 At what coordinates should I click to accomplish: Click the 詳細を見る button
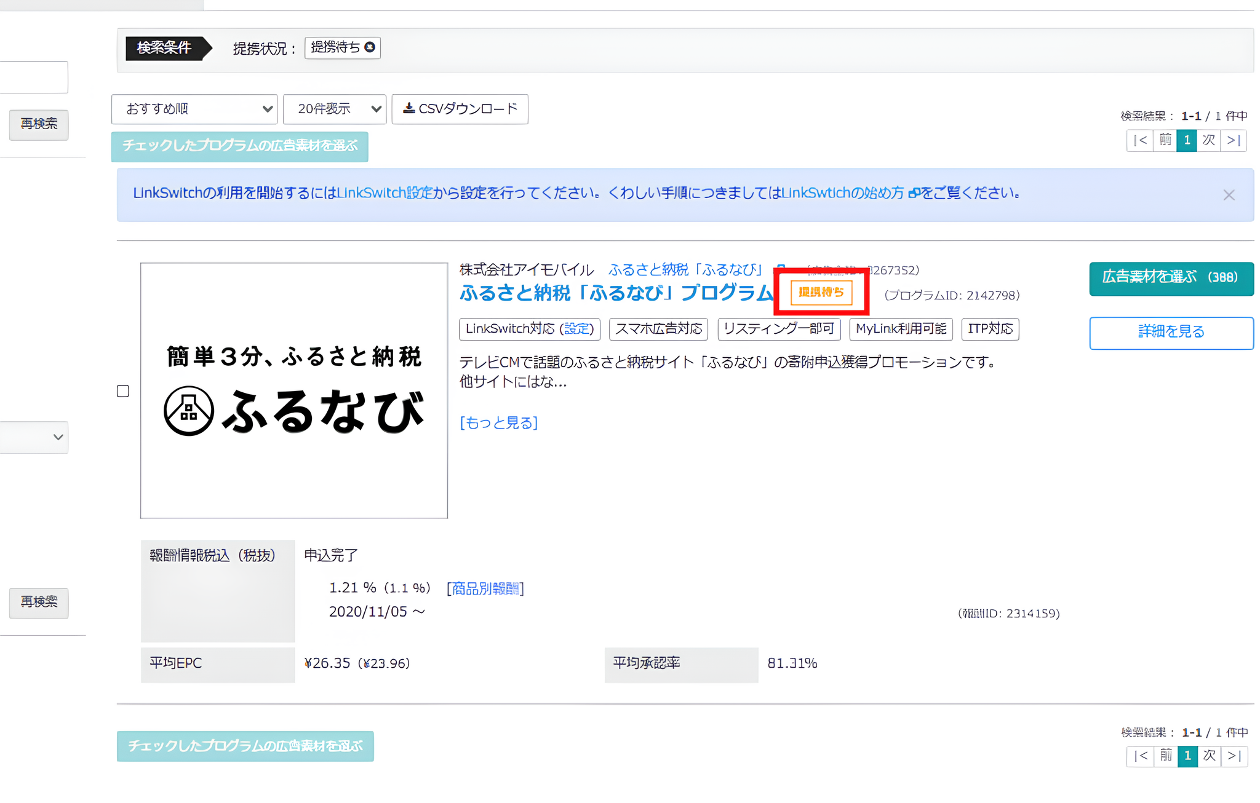[x=1171, y=332]
